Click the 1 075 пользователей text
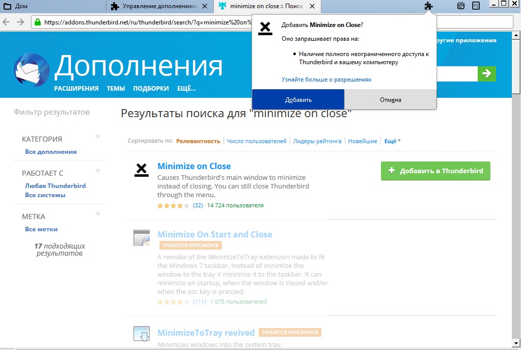This screenshot has height=350, width=521. (x=238, y=302)
